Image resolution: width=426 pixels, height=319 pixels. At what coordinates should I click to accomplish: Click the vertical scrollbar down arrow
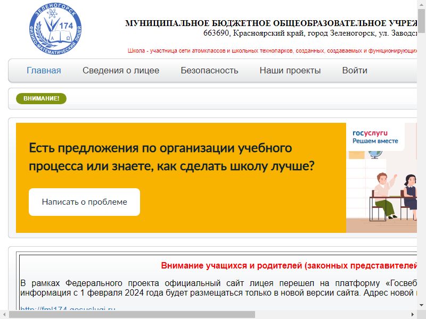(422, 305)
